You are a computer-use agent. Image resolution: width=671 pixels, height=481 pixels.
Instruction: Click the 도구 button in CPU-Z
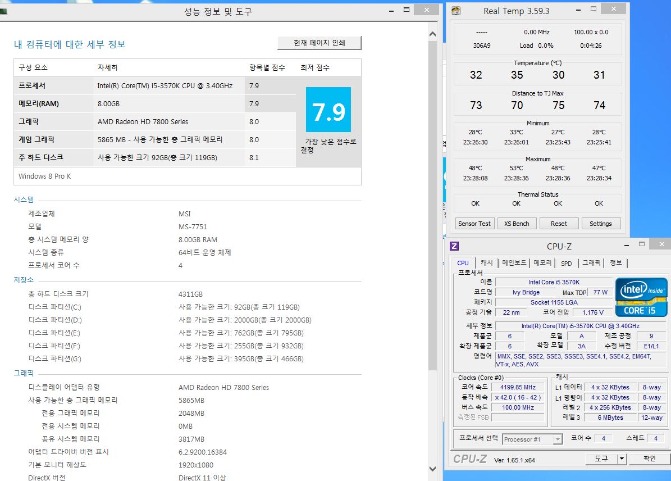click(601, 459)
